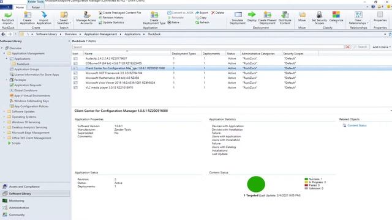Sort by the Deployment Types column header
Screen dimensions: 392x220
(186, 54)
